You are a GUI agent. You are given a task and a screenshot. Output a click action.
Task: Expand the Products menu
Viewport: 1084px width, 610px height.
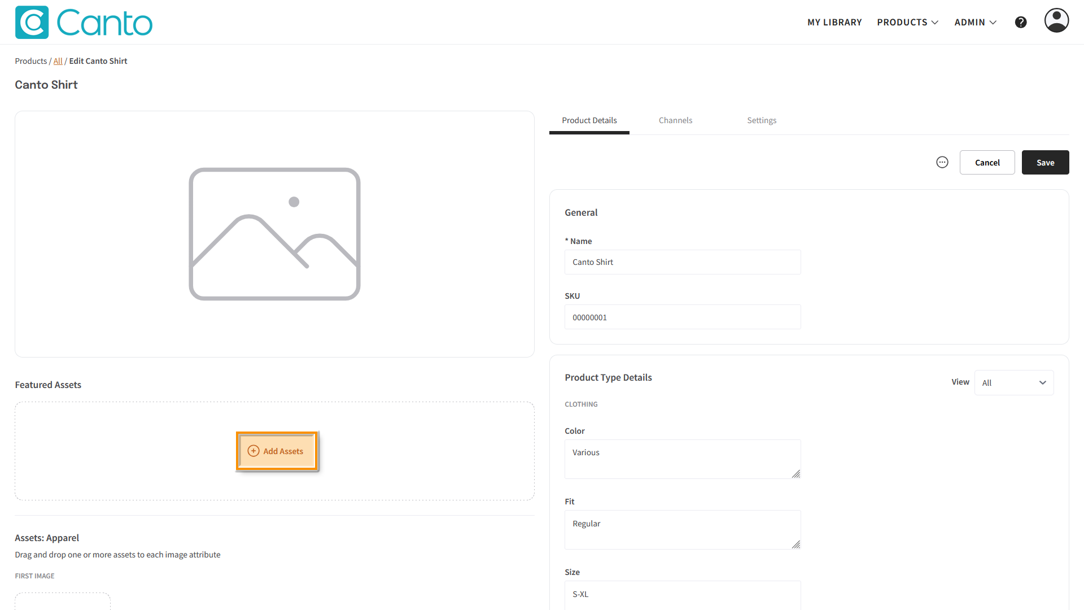point(907,22)
